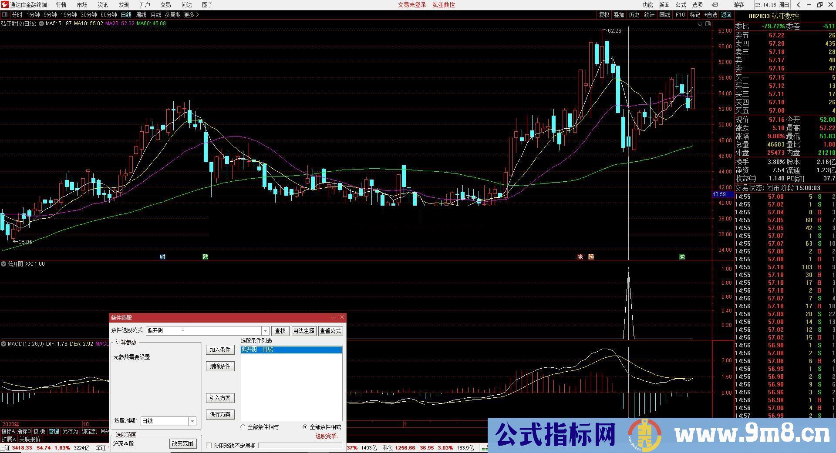Enable the 使用涨跌不定周期 checkbox
This screenshot has height=453, width=836.
[209, 445]
